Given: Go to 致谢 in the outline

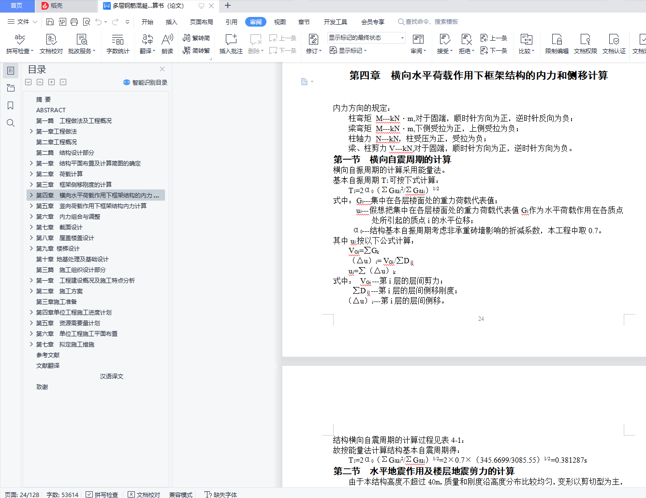Looking at the screenshot, I should coord(42,387).
